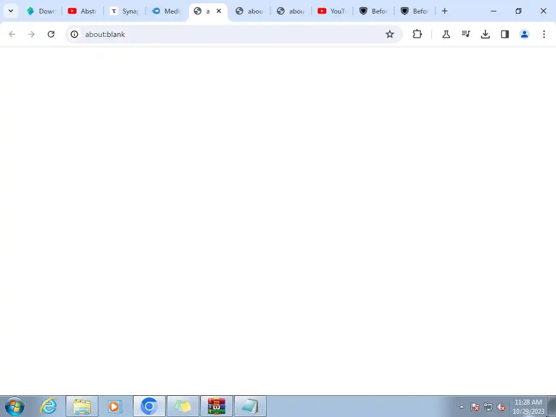Open the clock showing 11:28 AM
The width and height of the screenshot is (556, 417).
tap(528, 407)
